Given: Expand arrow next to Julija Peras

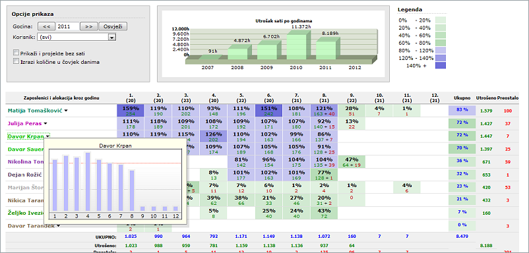Looking at the screenshot, I should coord(46,123).
